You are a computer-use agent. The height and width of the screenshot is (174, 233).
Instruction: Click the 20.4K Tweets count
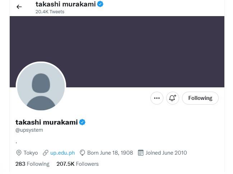(x=50, y=12)
